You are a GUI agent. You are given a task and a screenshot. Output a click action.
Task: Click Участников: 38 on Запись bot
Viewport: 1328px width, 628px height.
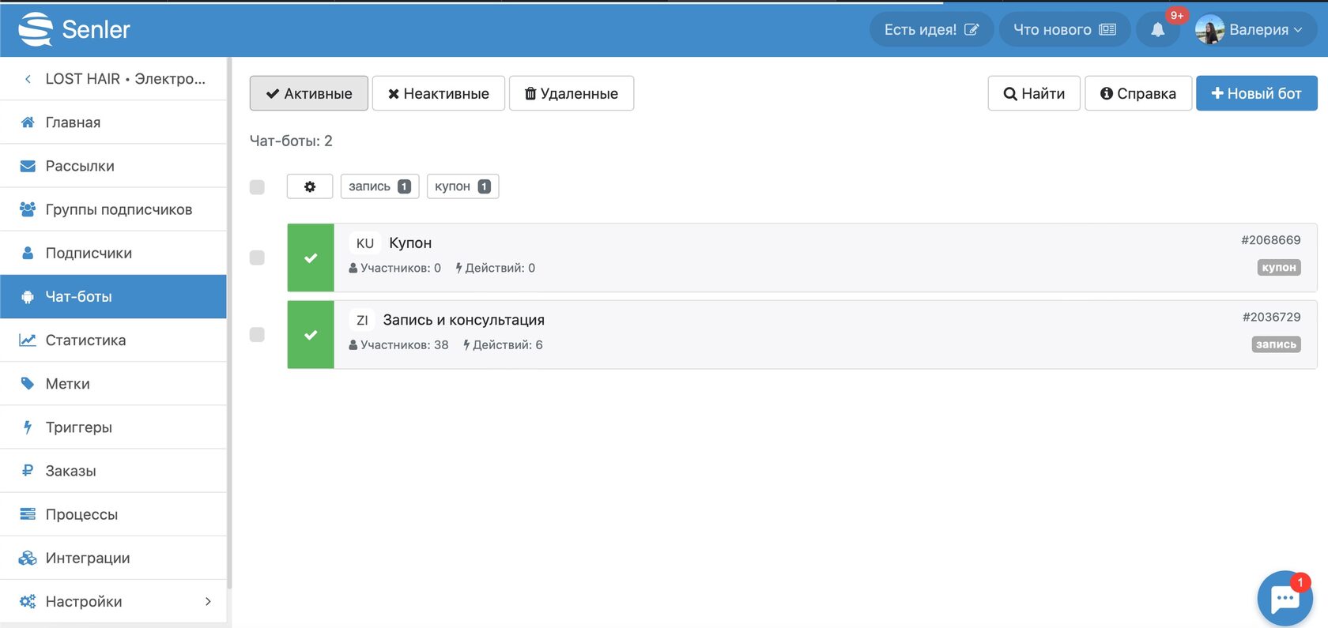398,345
